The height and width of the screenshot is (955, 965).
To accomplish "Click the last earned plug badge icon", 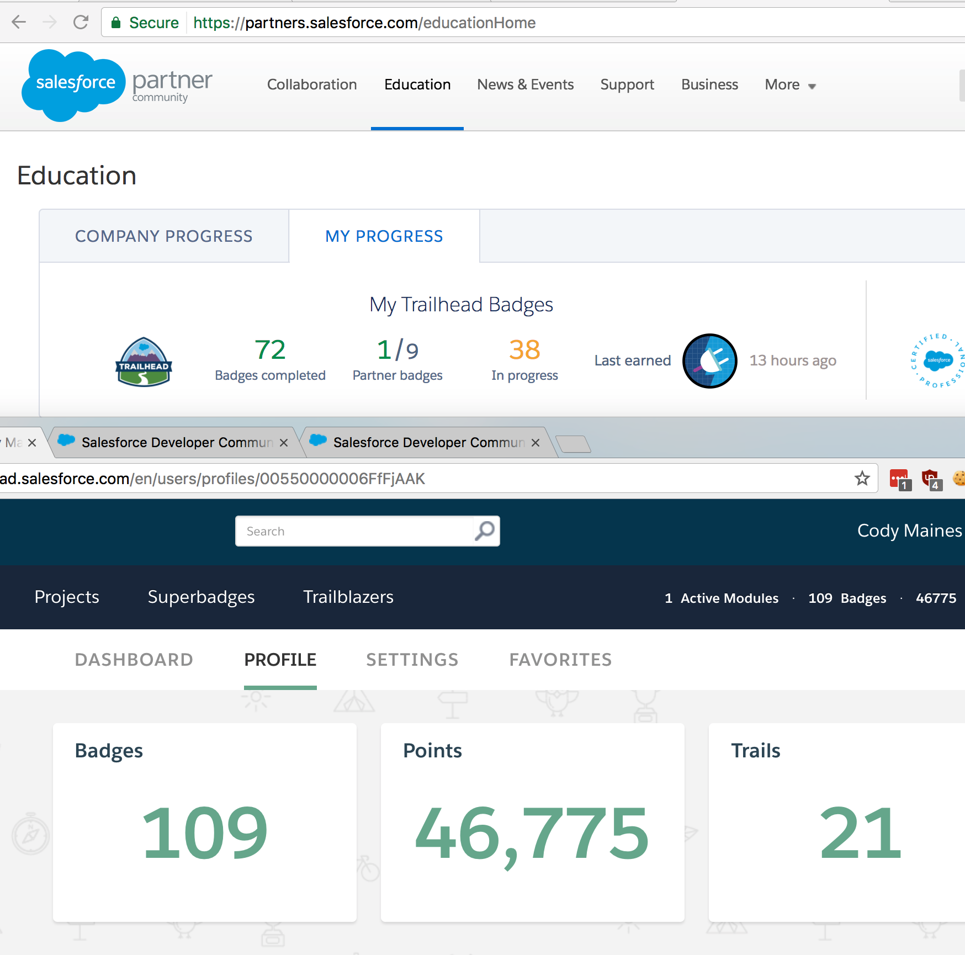I will coord(709,361).
